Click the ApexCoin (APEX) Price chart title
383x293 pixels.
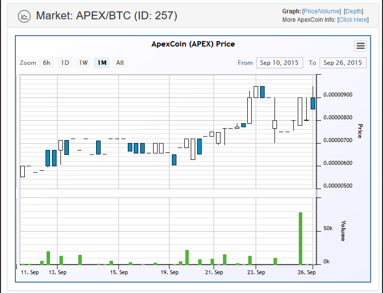(193, 44)
